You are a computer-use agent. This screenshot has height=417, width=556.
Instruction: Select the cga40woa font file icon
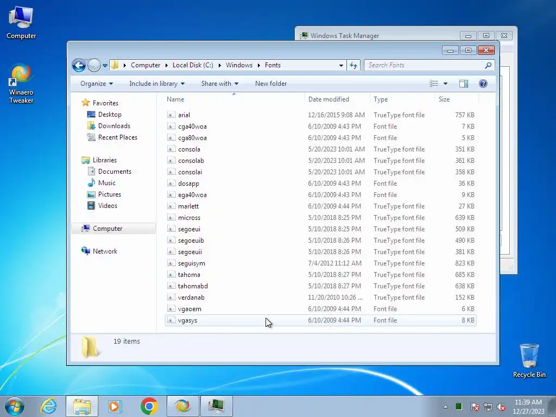point(171,126)
